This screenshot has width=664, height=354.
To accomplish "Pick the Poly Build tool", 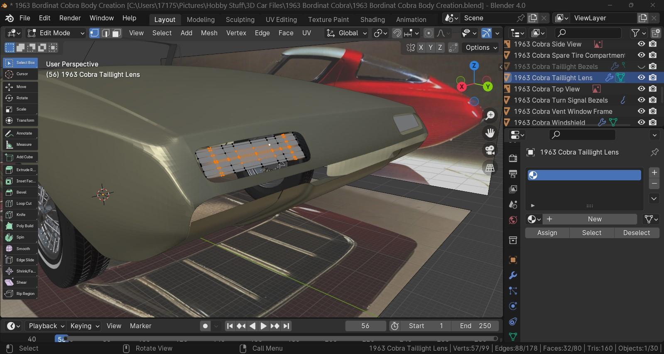I will coord(20,226).
